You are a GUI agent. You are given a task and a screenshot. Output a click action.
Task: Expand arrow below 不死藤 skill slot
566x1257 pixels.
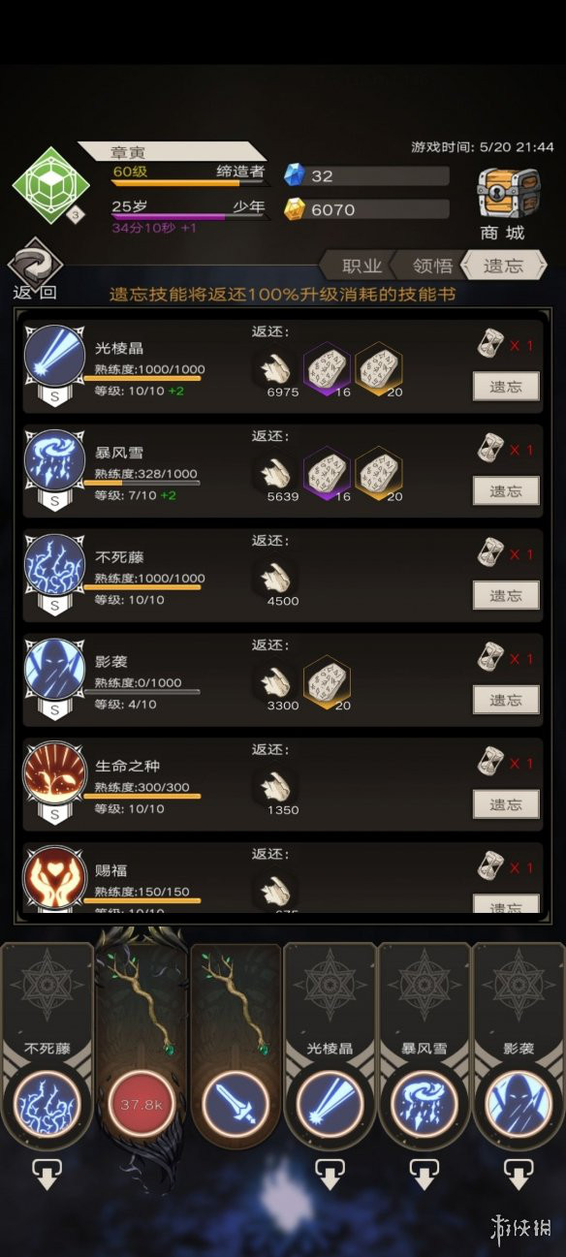(x=47, y=1175)
